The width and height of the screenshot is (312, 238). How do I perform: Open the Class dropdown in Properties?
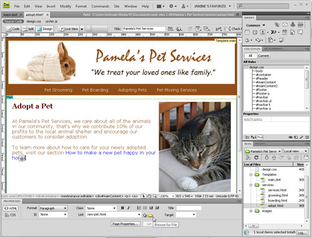click(x=101, y=208)
